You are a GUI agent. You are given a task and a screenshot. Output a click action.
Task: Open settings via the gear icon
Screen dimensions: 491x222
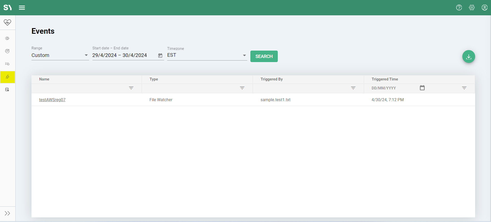(472, 8)
